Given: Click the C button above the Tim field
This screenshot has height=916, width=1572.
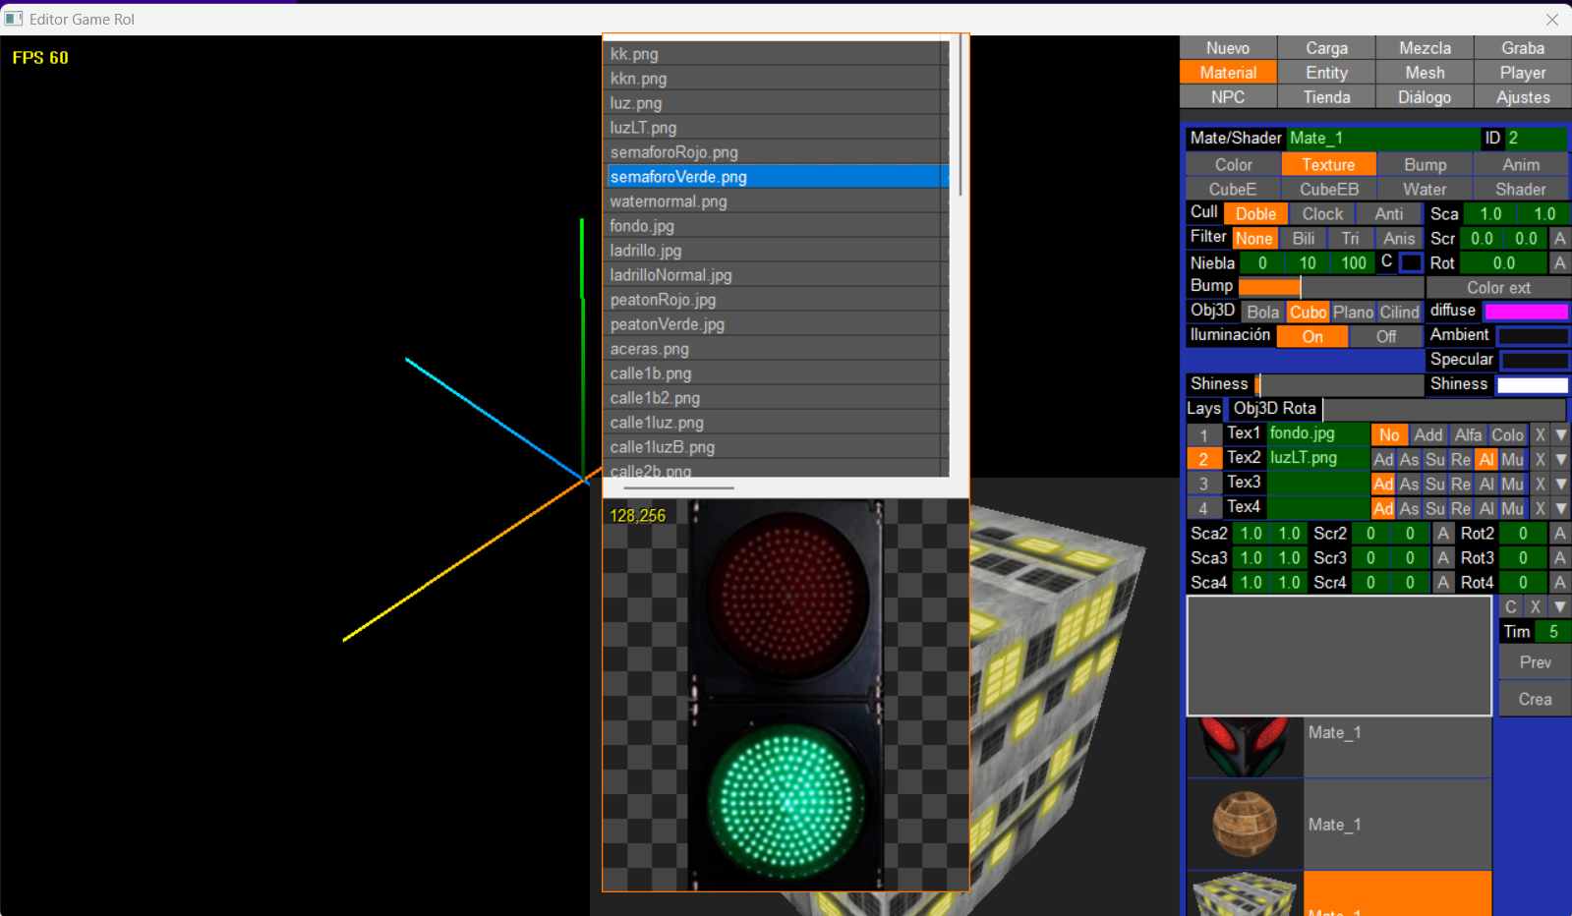Looking at the screenshot, I should [x=1510, y=607].
